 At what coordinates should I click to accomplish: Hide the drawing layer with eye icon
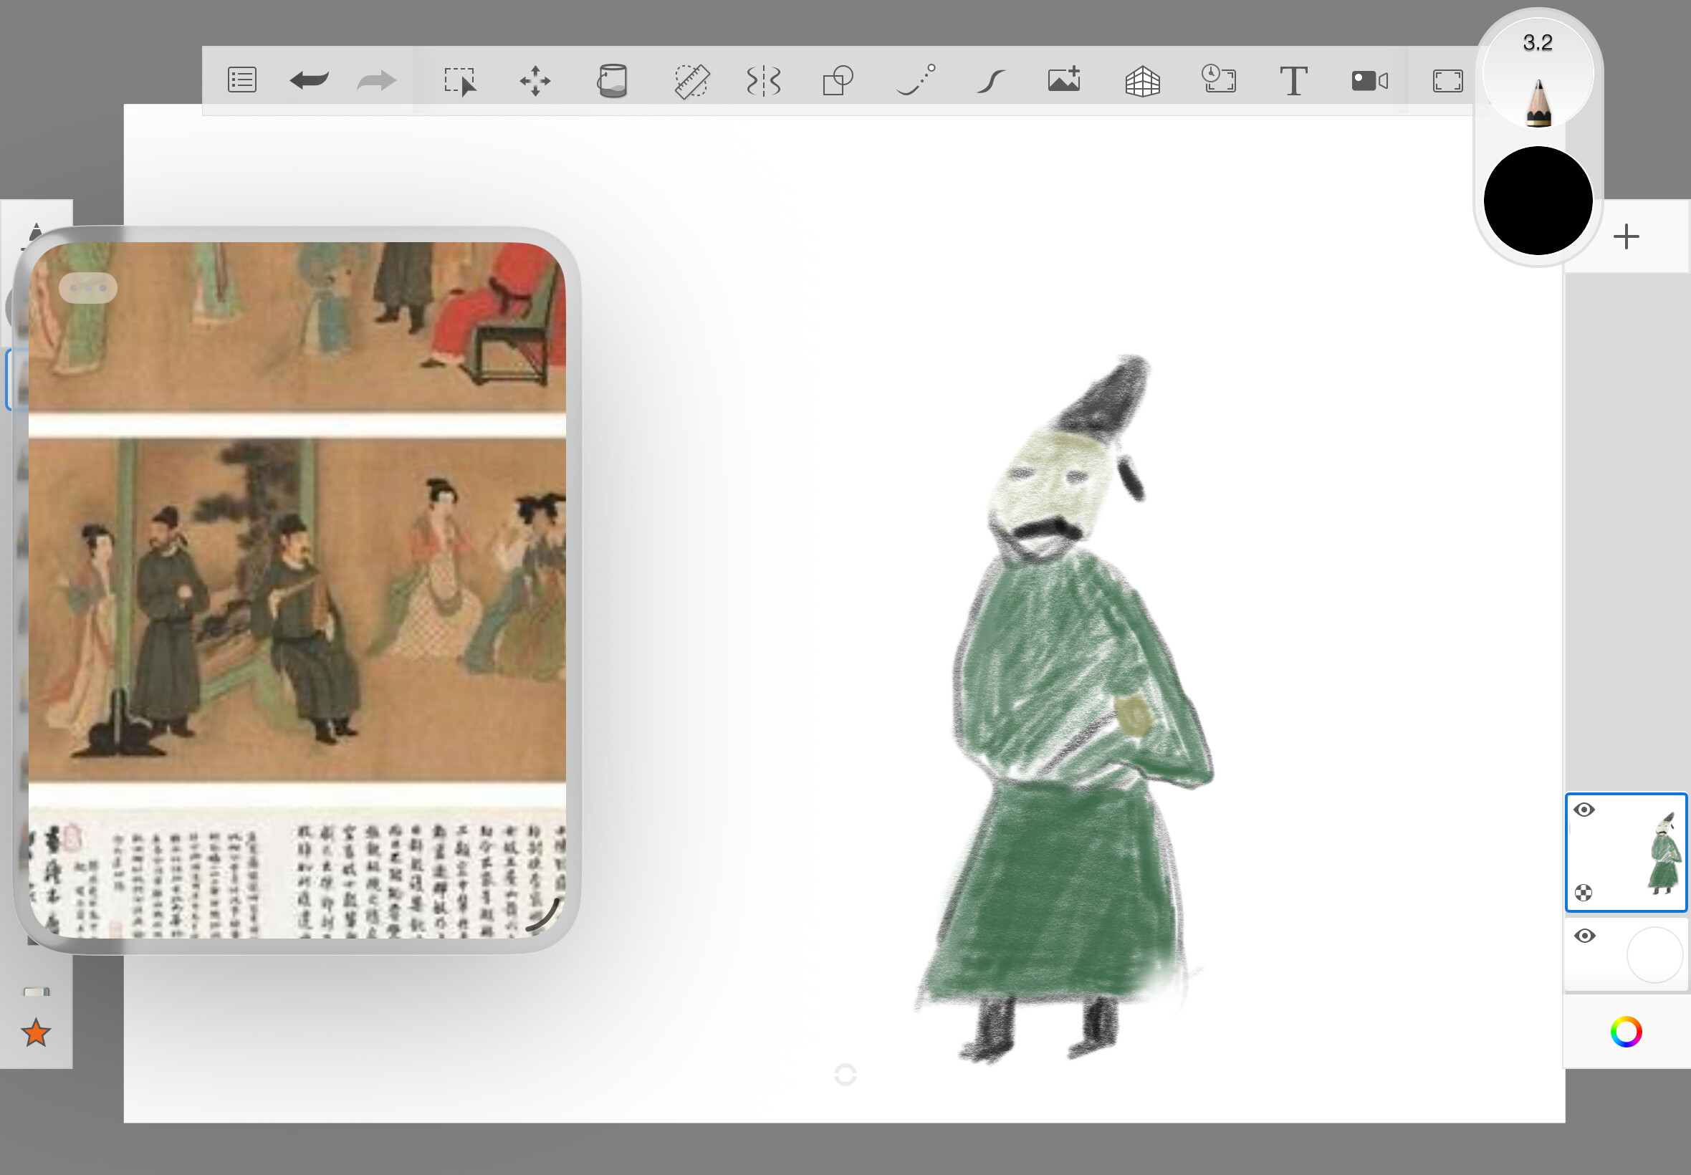point(1584,810)
